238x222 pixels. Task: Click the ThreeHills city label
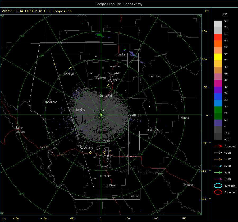pyautogui.click(x=133, y=115)
